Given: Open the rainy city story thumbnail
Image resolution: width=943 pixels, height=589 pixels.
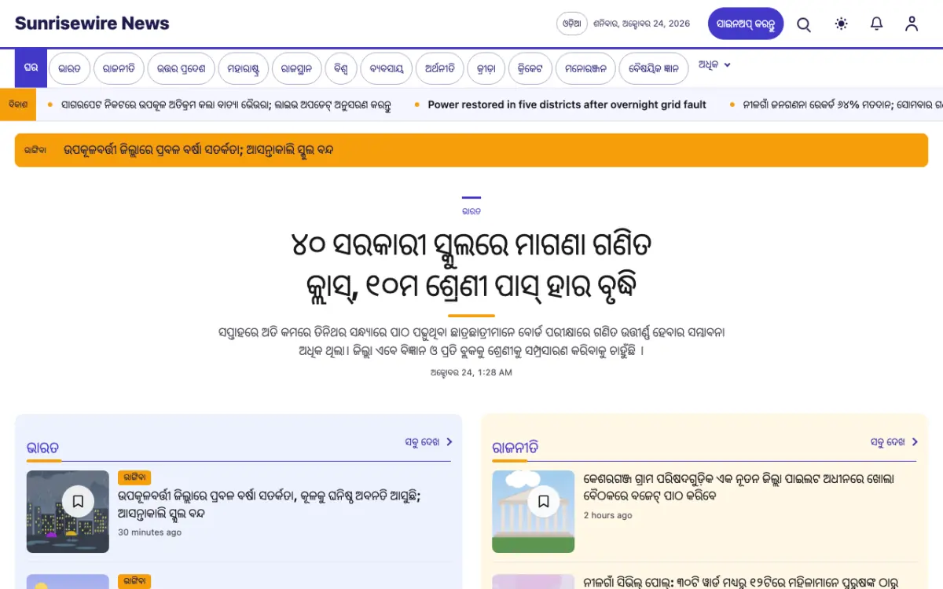Looking at the screenshot, I should 68,511.
